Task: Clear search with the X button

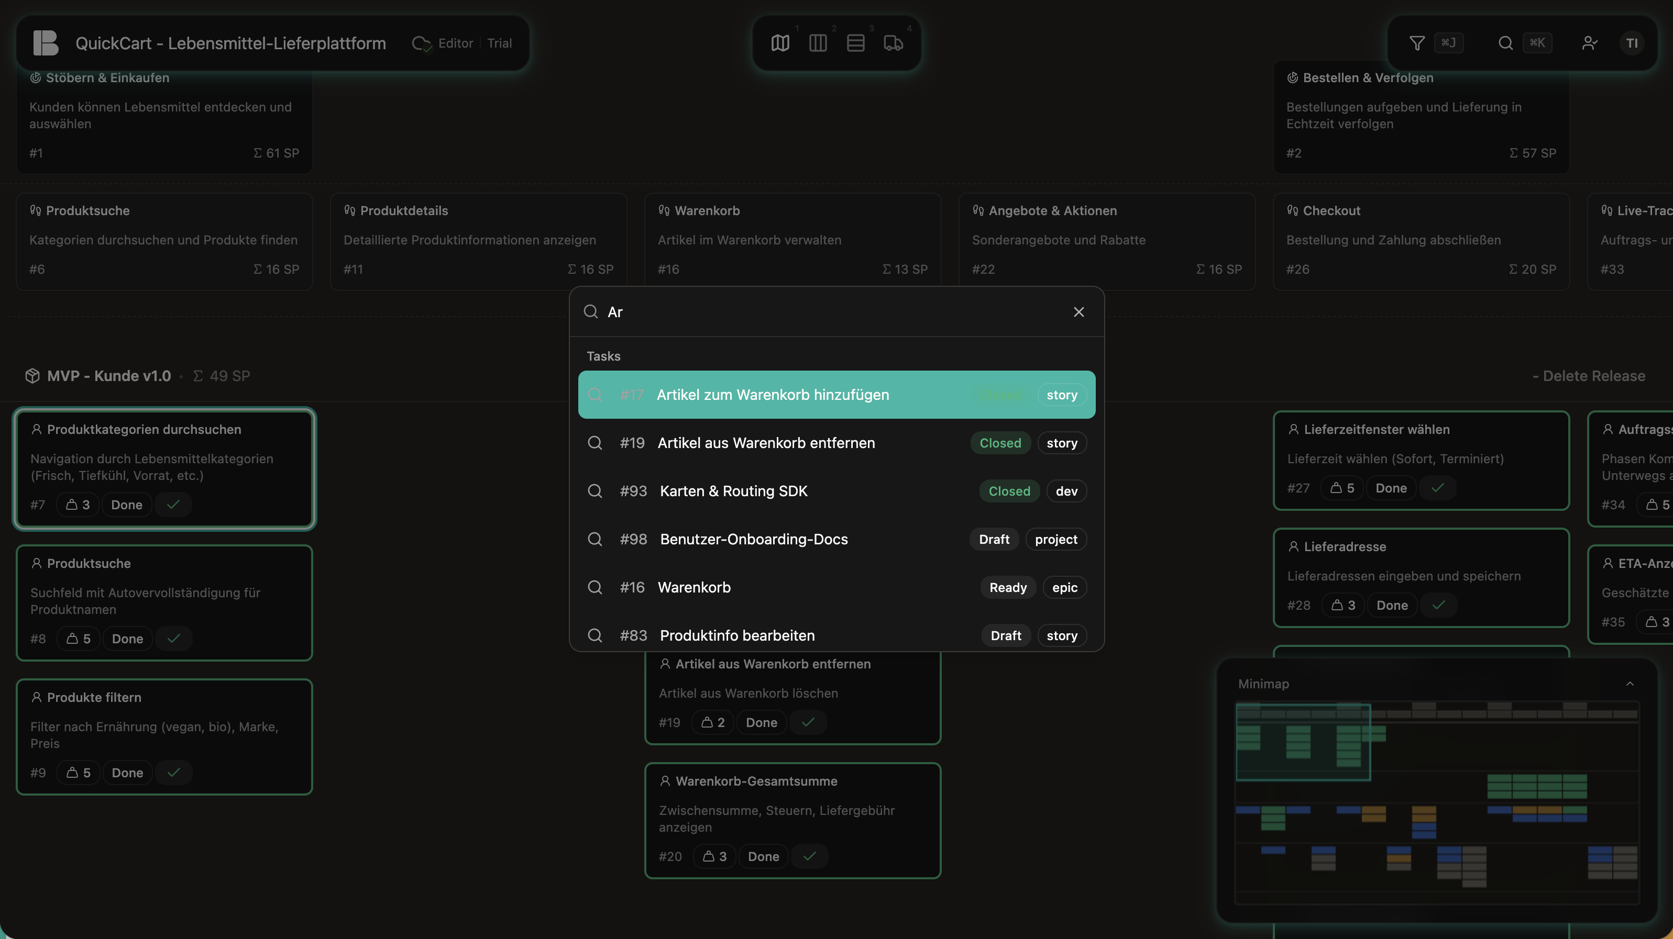Action: [x=1078, y=312]
